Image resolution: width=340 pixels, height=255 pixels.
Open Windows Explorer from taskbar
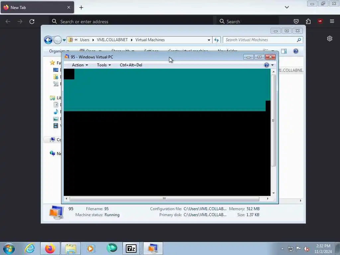click(x=71, y=248)
